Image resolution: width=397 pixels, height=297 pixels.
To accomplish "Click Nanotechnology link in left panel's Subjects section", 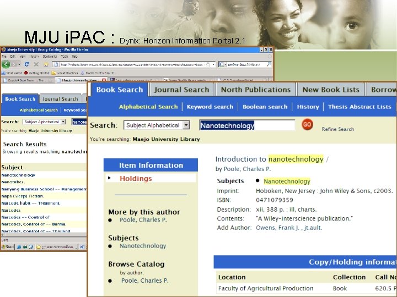I will pyautogui.click(x=143, y=246).
